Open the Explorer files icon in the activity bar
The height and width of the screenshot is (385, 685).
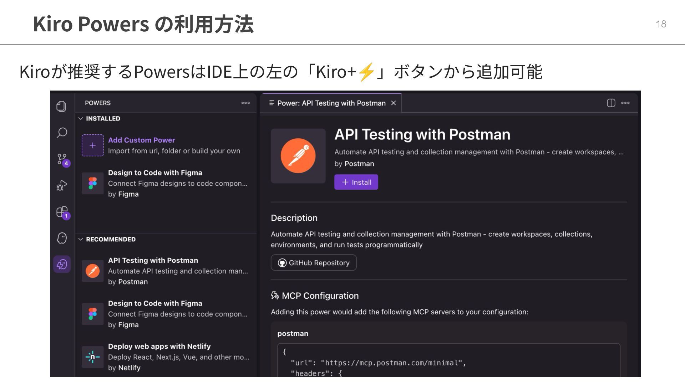click(x=61, y=106)
